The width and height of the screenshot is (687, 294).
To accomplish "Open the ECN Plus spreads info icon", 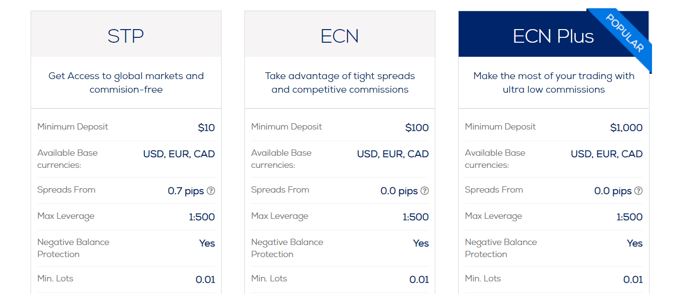I will click(638, 191).
